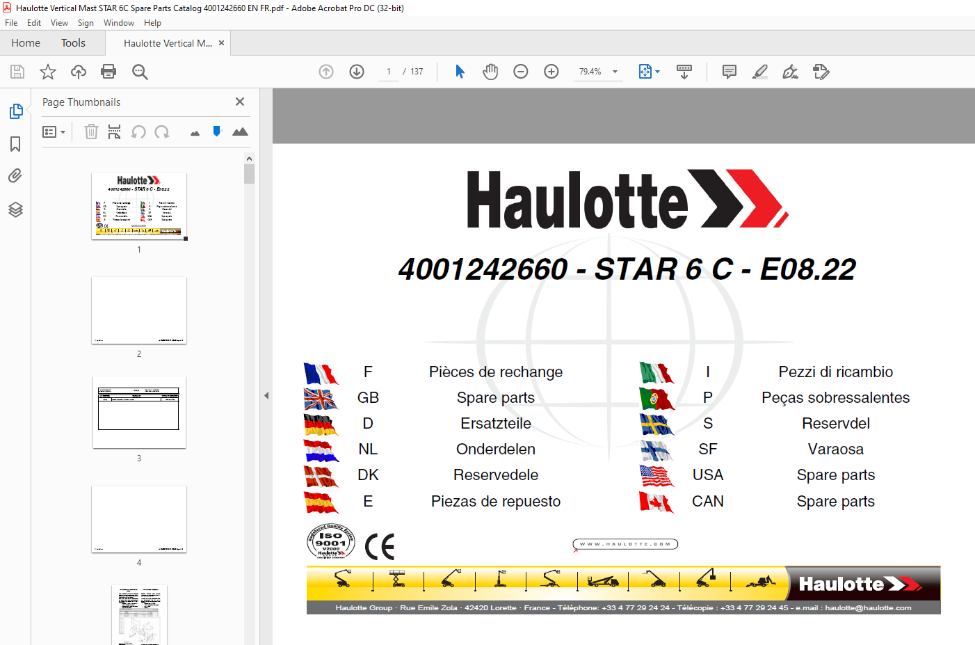Select the partially visible page 5 thumbnail

[x=139, y=615]
